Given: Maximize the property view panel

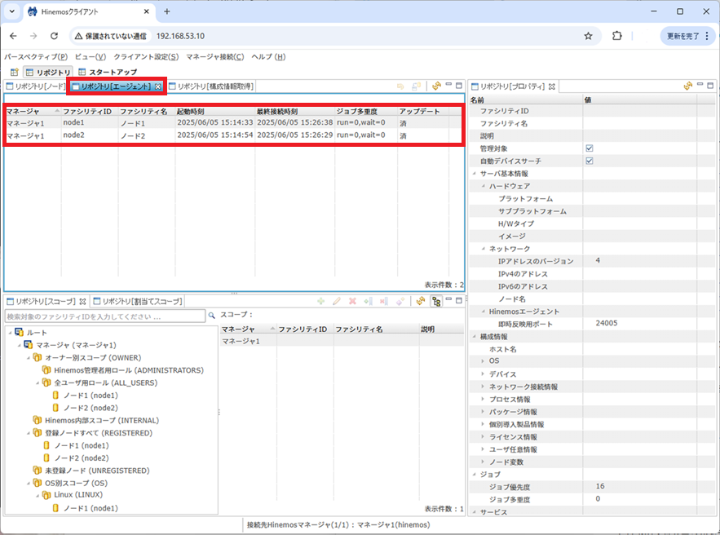Looking at the screenshot, I should tap(710, 86).
